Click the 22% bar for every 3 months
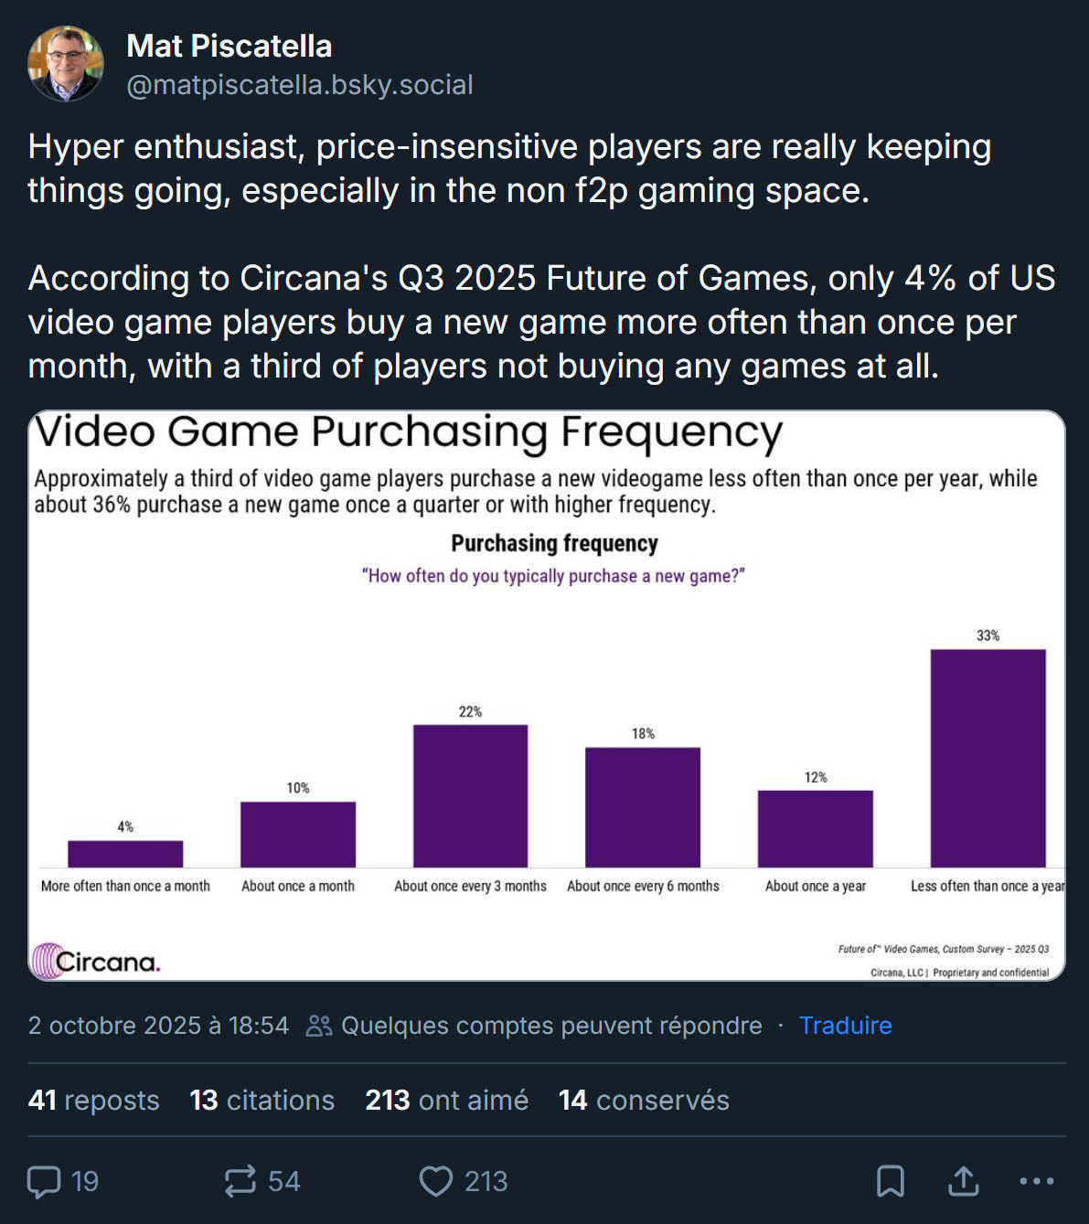The image size is (1089, 1224). coord(470,795)
